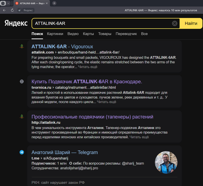Click the lock icon in address bar
The height and width of the screenshot is (186, 203).
(x=19, y=10)
